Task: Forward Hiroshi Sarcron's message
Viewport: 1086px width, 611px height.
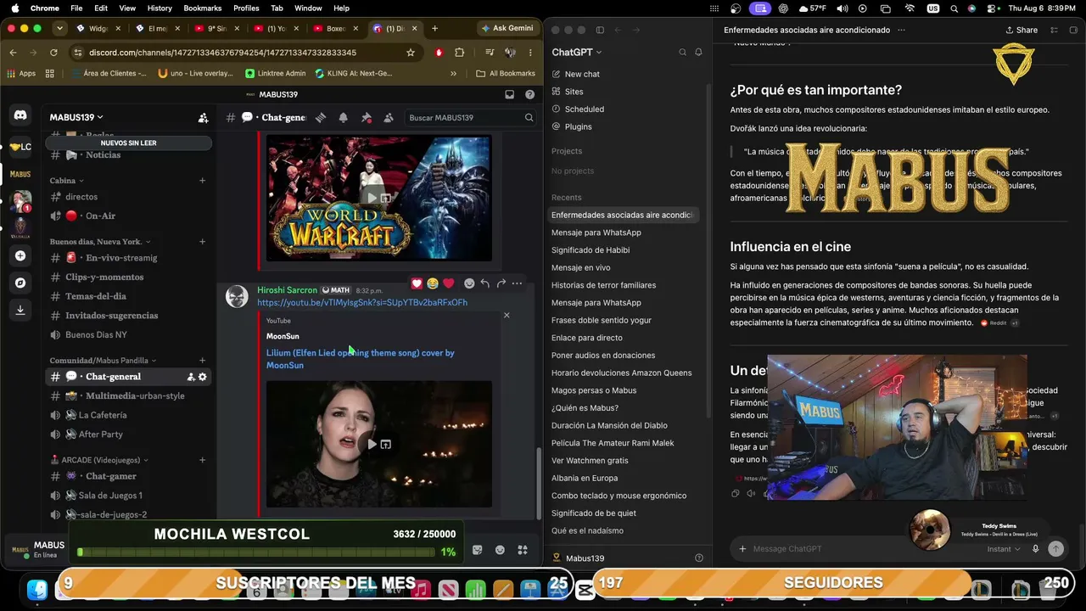Action: tap(501, 283)
